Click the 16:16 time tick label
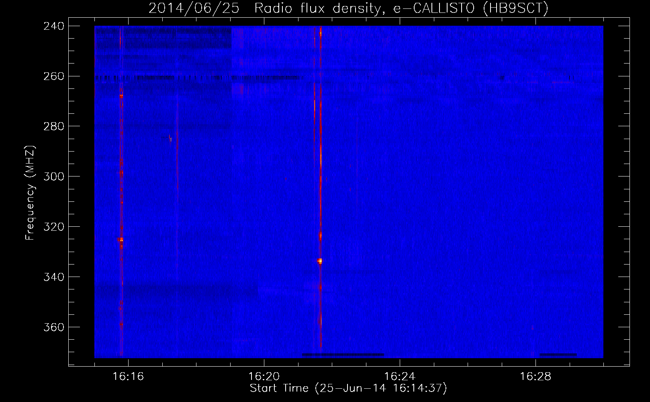This screenshot has height=402, width=650. 128,377
